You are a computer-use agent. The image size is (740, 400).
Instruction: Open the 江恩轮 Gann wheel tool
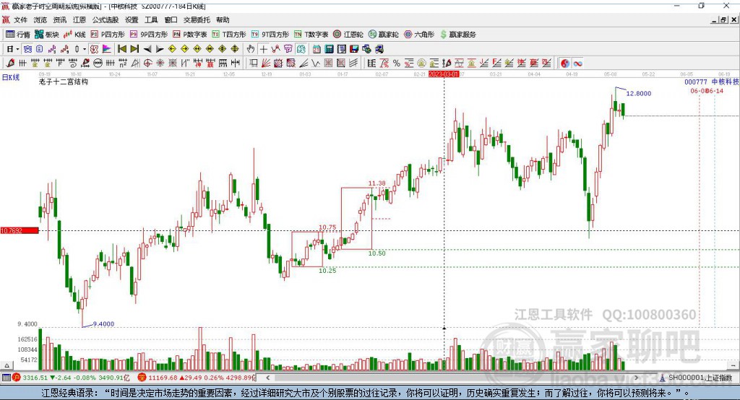point(348,35)
